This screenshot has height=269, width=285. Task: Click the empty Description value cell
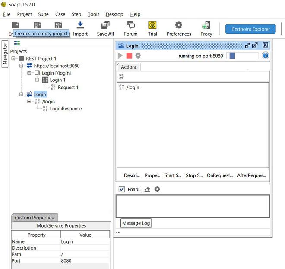[85, 248]
